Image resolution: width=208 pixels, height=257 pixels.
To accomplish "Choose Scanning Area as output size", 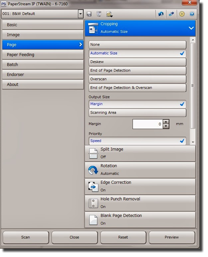I will click(137, 113).
